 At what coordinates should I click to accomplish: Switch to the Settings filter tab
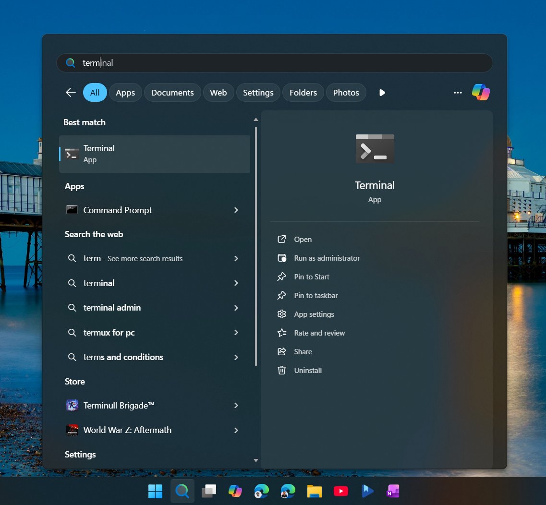(x=258, y=92)
